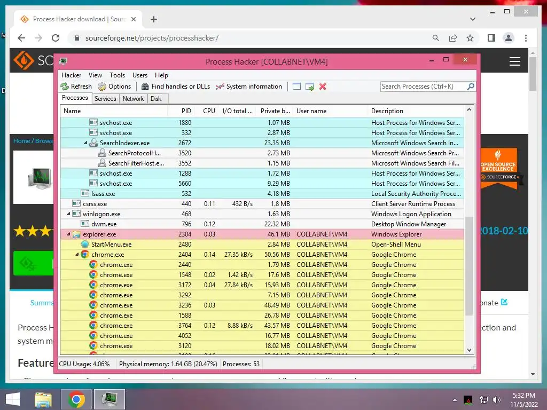Click the volume speaker tray icon

(496, 400)
